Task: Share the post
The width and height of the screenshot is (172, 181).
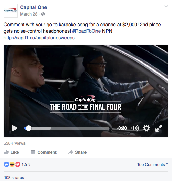Action: coord(77,152)
